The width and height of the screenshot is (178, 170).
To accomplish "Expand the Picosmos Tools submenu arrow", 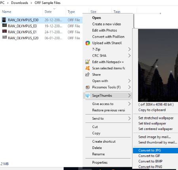I will pyautogui.click(x=129, y=87).
